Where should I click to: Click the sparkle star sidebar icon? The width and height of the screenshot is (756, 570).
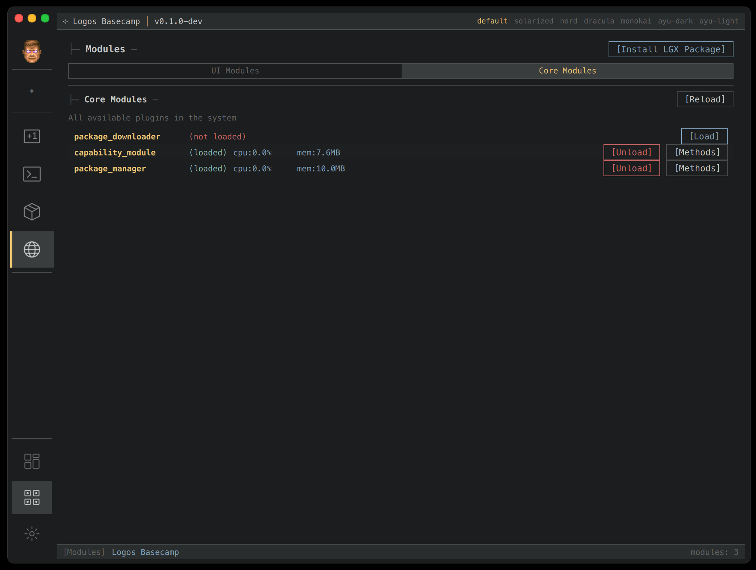[32, 91]
